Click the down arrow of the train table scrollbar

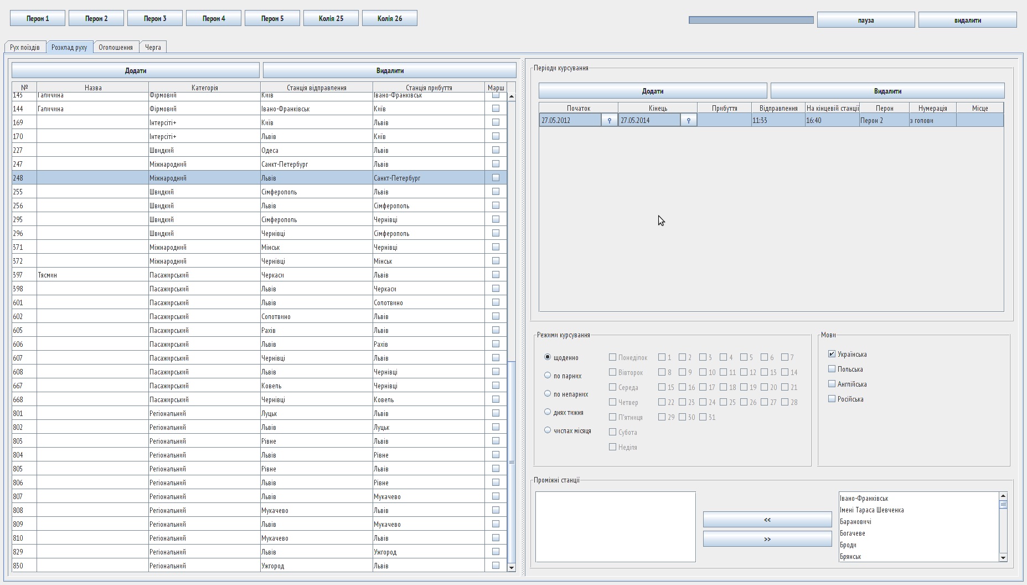(511, 568)
